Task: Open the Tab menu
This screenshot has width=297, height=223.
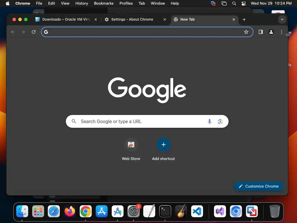Action: pyautogui.click(x=142, y=3)
